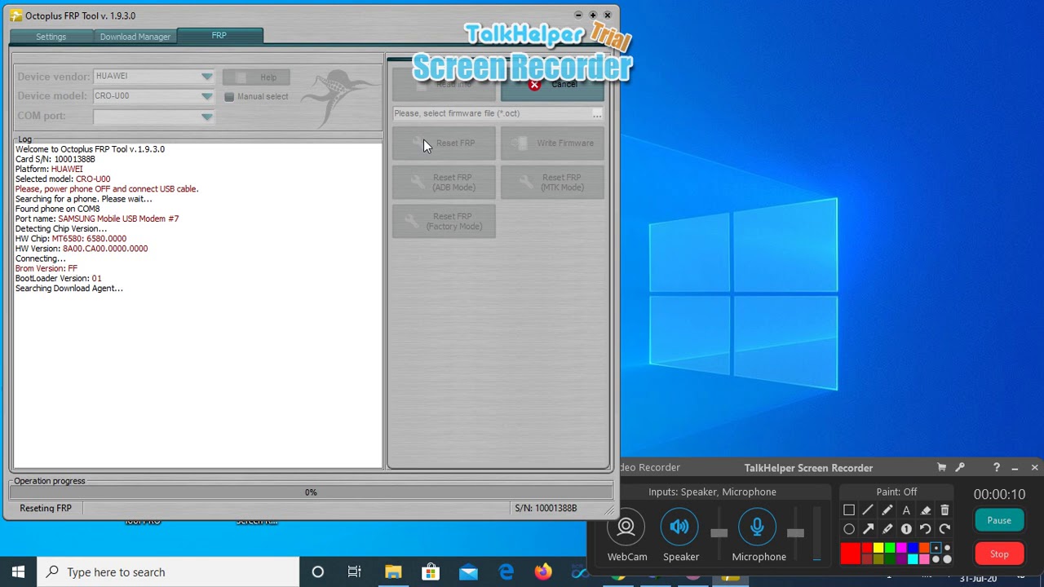This screenshot has height=587, width=1044.
Task: Mute the Speaker input
Action: tap(679, 527)
